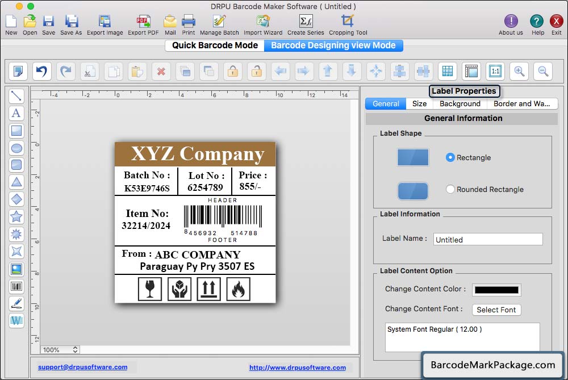Image resolution: width=568 pixels, height=380 pixels.
Task: Open the General properties tab
Action: 386,103
